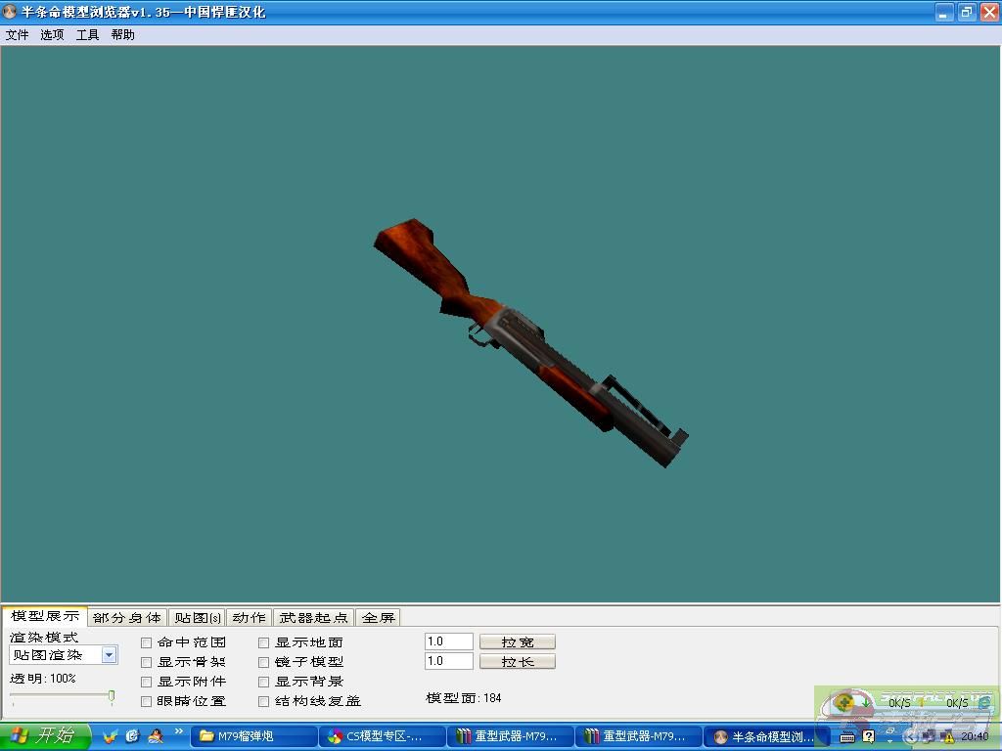Toggle the 结构线复盖 wireframe overlay checkbox

(x=263, y=701)
